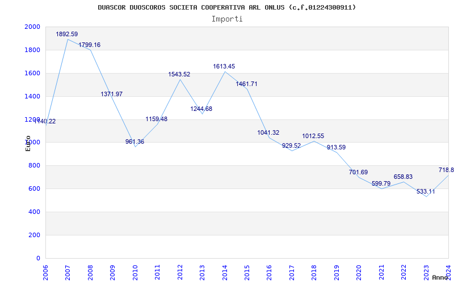Click the 599.79 value label
This screenshot has width=454, height=283.
pos(381,183)
